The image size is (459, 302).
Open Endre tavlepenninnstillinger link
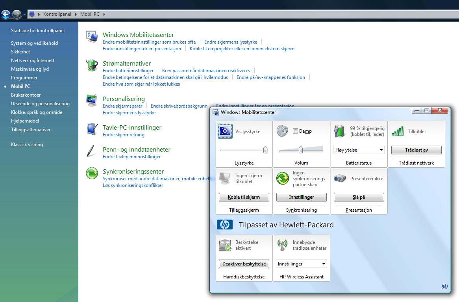[x=132, y=157]
